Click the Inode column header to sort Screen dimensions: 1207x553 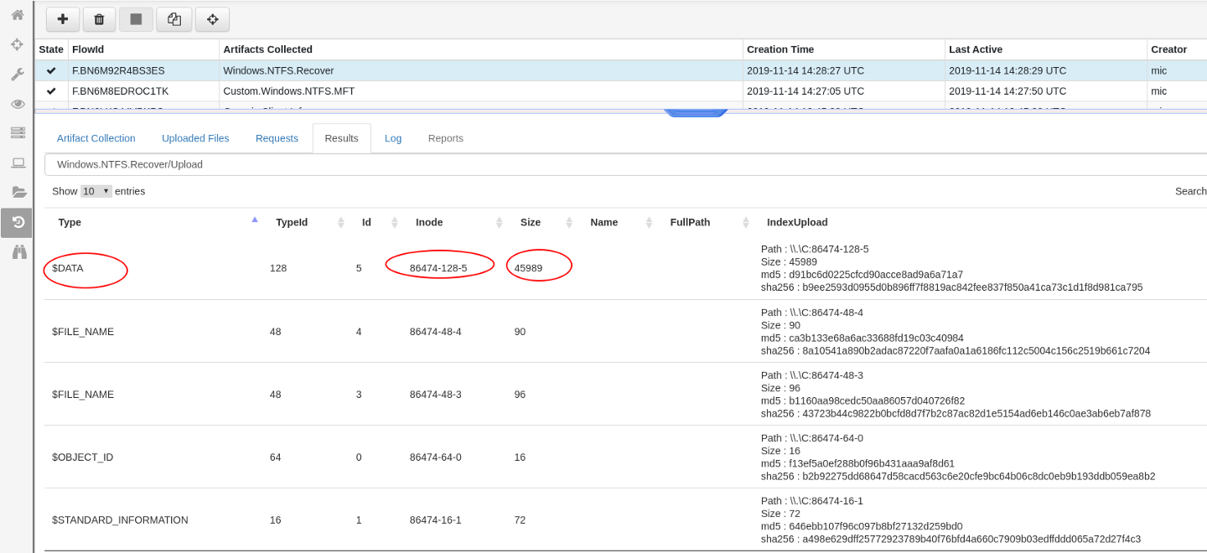429,222
